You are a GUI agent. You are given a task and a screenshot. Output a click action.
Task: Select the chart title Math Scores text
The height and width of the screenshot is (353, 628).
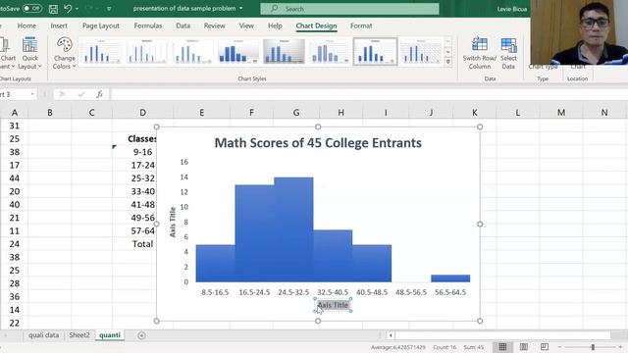(x=318, y=143)
